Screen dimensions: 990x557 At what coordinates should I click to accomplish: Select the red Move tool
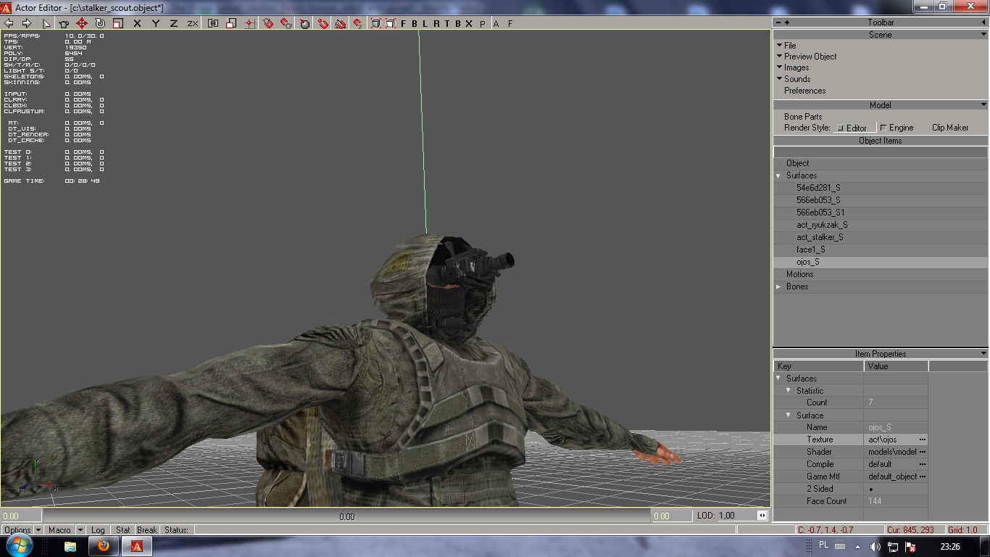click(x=82, y=23)
